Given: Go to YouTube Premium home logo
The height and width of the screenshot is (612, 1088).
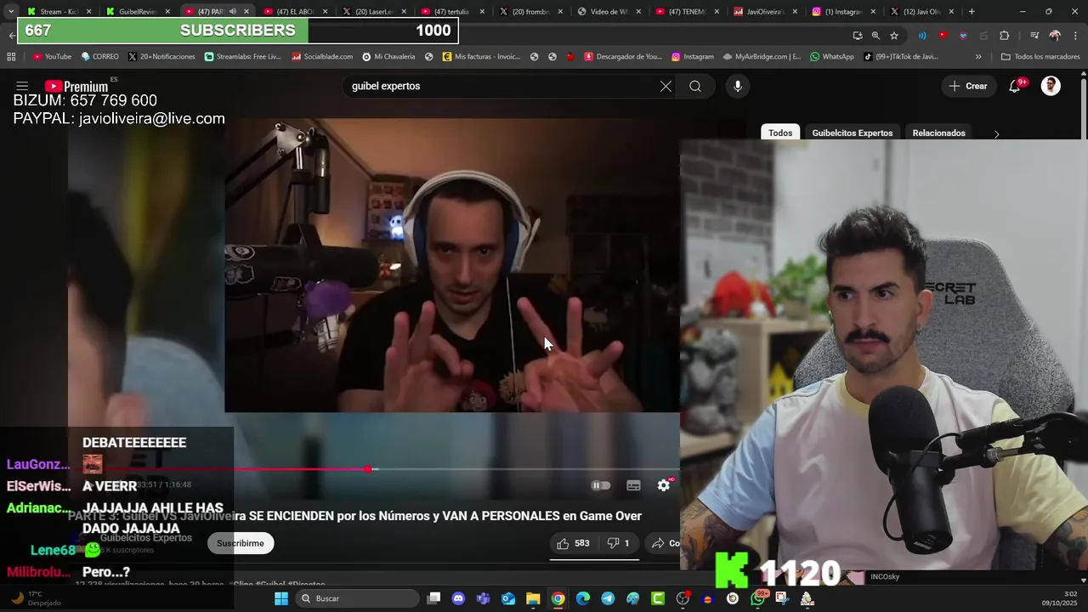Looking at the screenshot, I should [76, 87].
